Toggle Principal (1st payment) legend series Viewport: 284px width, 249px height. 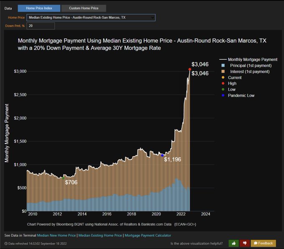pyautogui.click(x=246, y=66)
